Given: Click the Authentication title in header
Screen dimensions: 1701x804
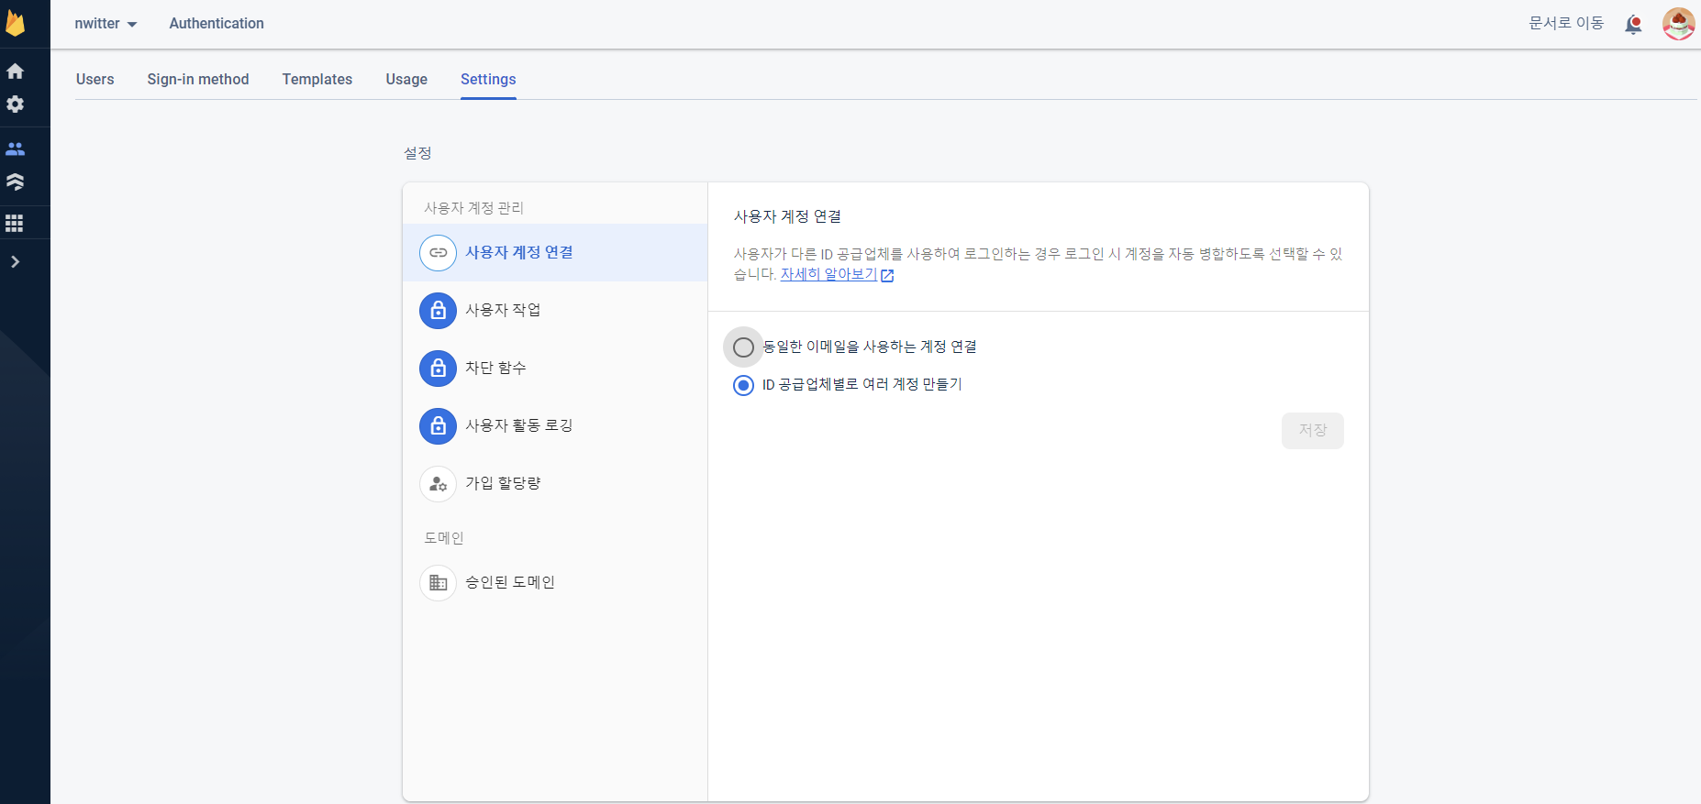Looking at the screenshot, I should [x=217, y=24].
